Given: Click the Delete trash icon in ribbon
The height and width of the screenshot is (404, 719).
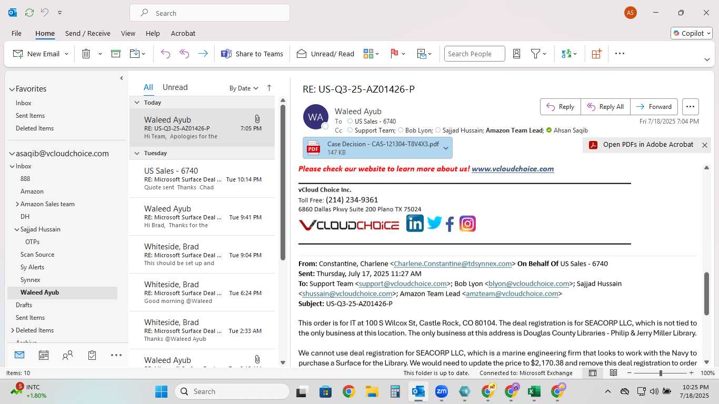Looking at the screenshot, I should click(86, 54).
